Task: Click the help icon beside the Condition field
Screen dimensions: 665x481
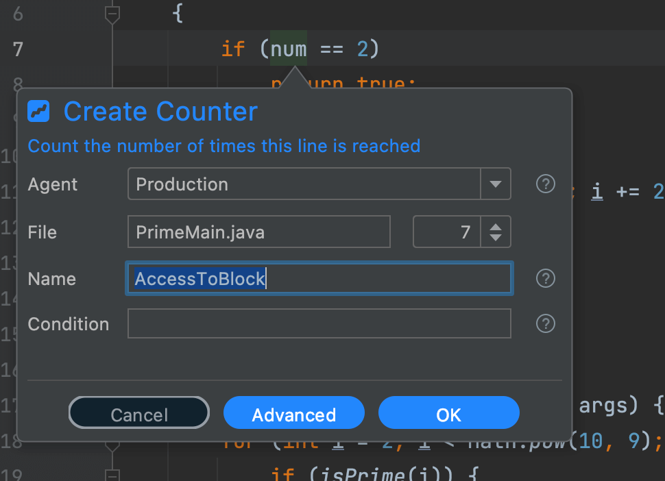Action: coord(545,323)
